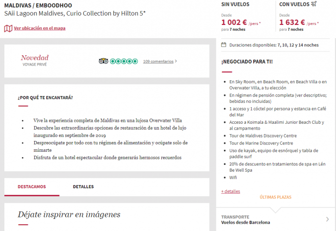Click the 1 632 € price with flights
The height and width of the screenshot is (231, 336).
[293, 22]
